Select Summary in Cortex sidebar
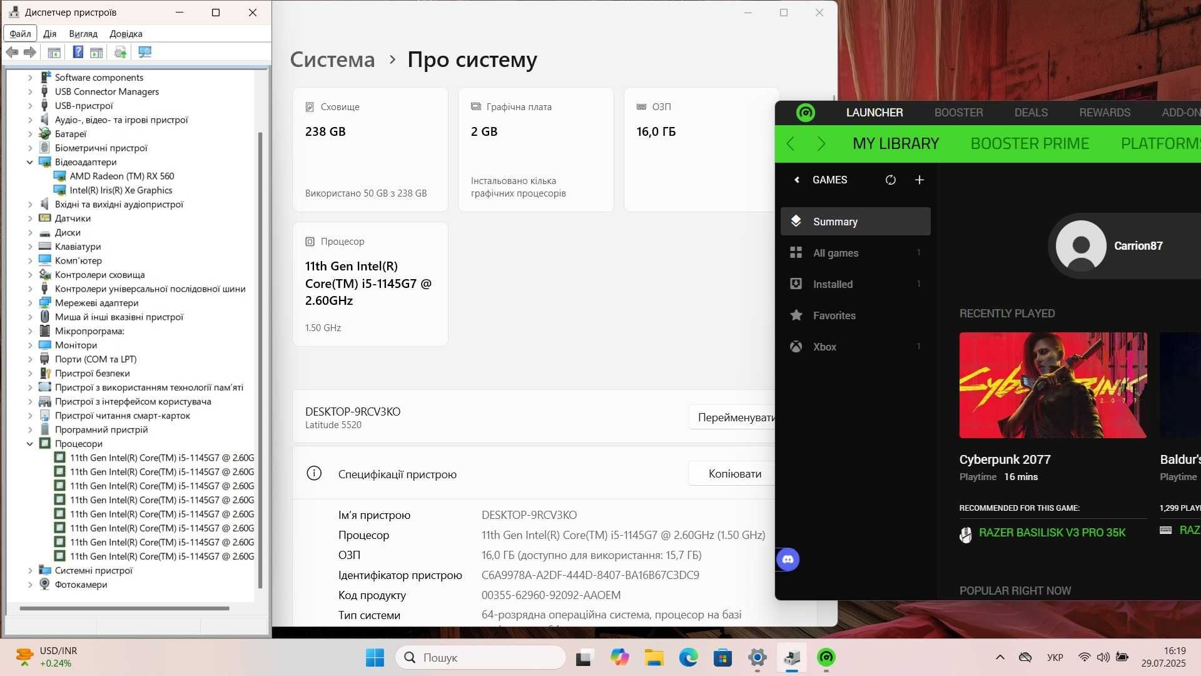The height and width of the screenshot is (676, 1201). tap(855, 222)
